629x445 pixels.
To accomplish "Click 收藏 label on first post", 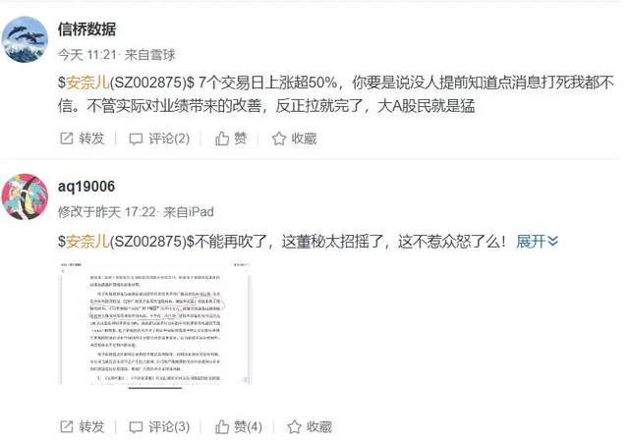I will click(x=304, y=139).
